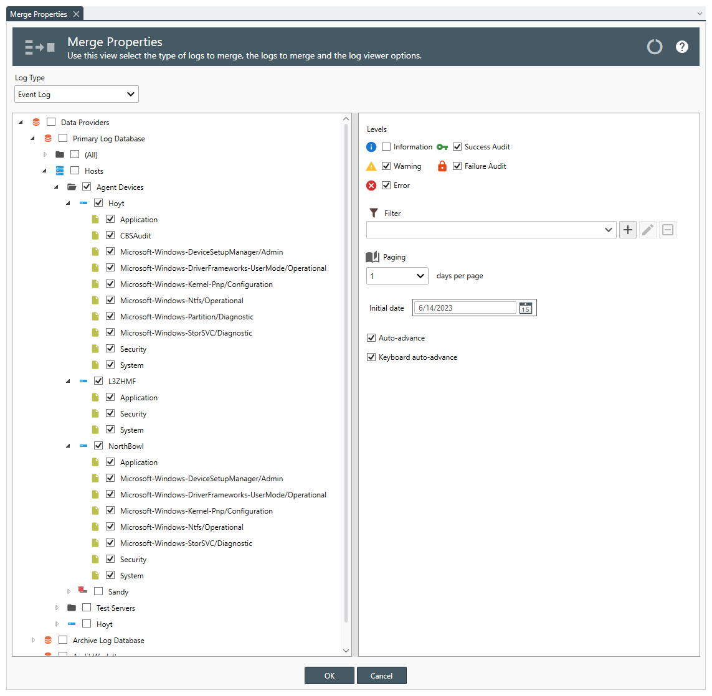Viewport: 712px width, 696px height.
Task: Open the days per page dropdown
Action: pos(397,276)
